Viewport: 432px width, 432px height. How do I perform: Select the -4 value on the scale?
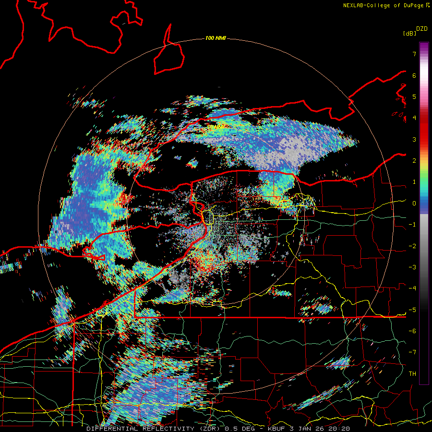coord(412,288)
